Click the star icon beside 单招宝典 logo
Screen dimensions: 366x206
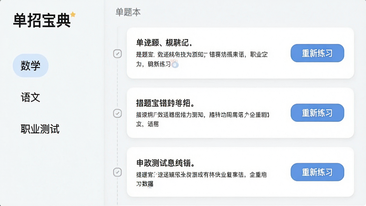point(73,14)
